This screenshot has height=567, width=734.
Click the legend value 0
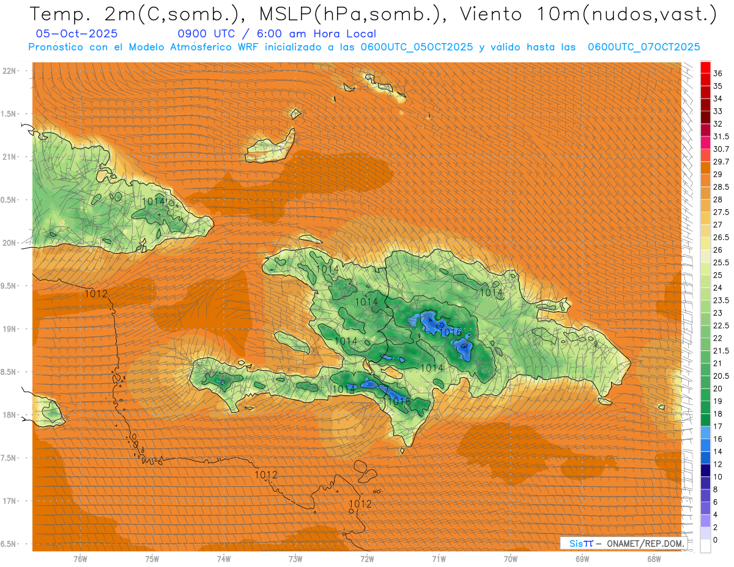pyautogui.click(x=716, y=539)
